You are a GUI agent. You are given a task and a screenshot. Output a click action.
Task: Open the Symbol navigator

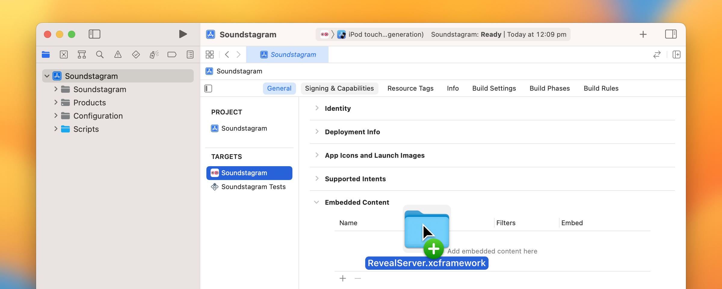pos(82,54)
